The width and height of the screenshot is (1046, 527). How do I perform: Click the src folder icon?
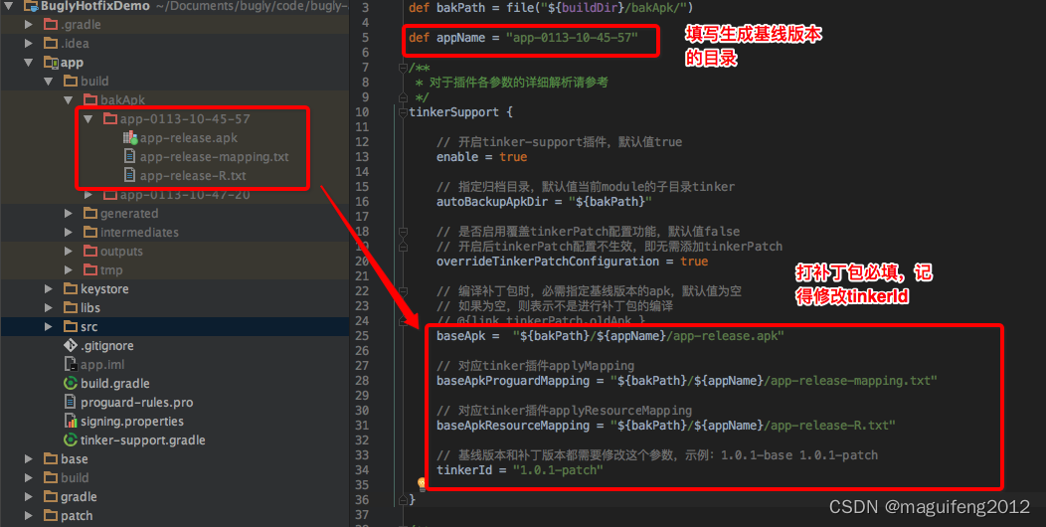tap(71, 327)
